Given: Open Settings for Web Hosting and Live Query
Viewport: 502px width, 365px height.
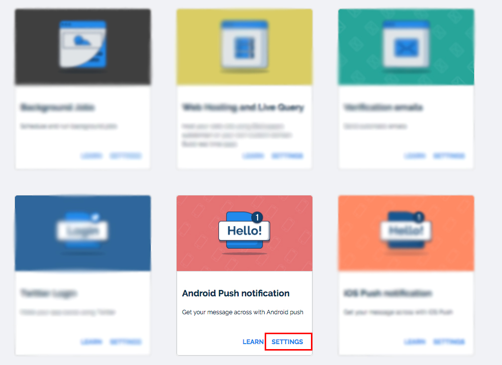Looking at the screenshot, I should pos(287,156).
